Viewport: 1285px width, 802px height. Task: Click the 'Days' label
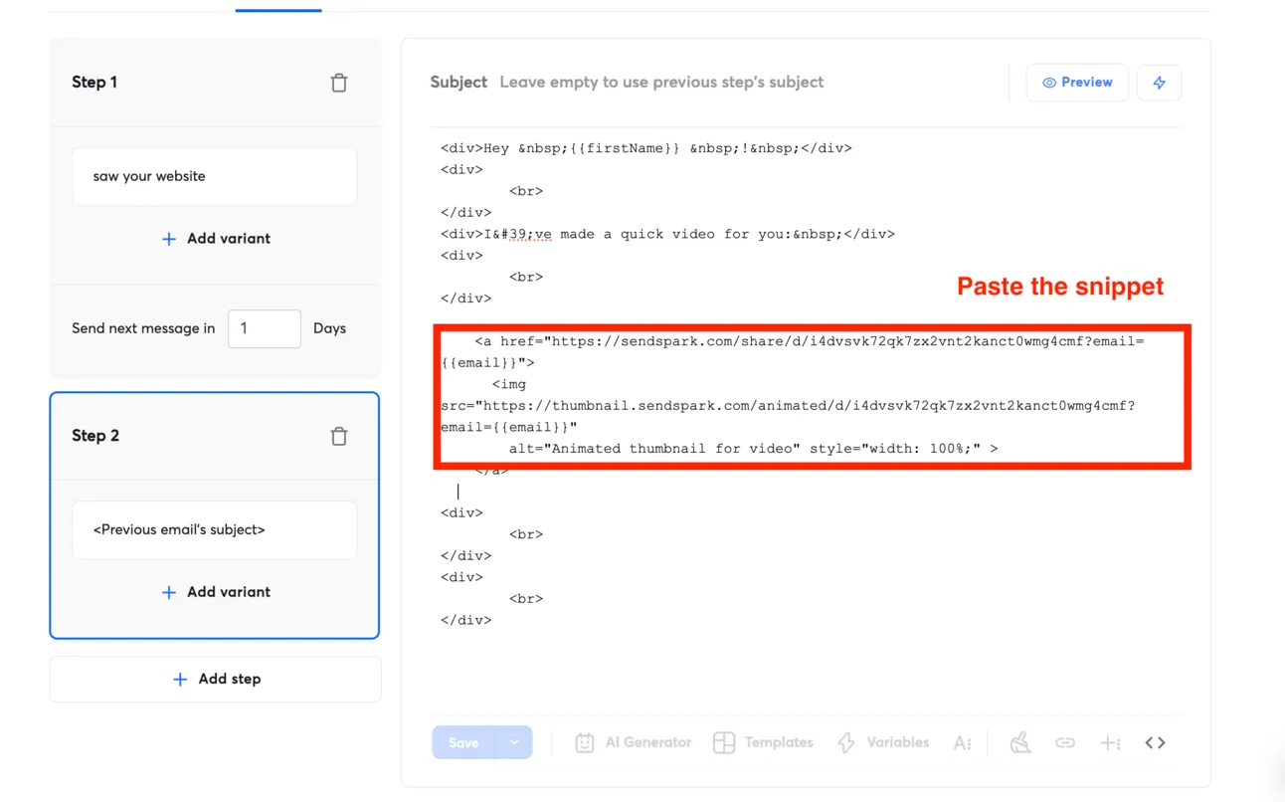(x=329, y=328)
